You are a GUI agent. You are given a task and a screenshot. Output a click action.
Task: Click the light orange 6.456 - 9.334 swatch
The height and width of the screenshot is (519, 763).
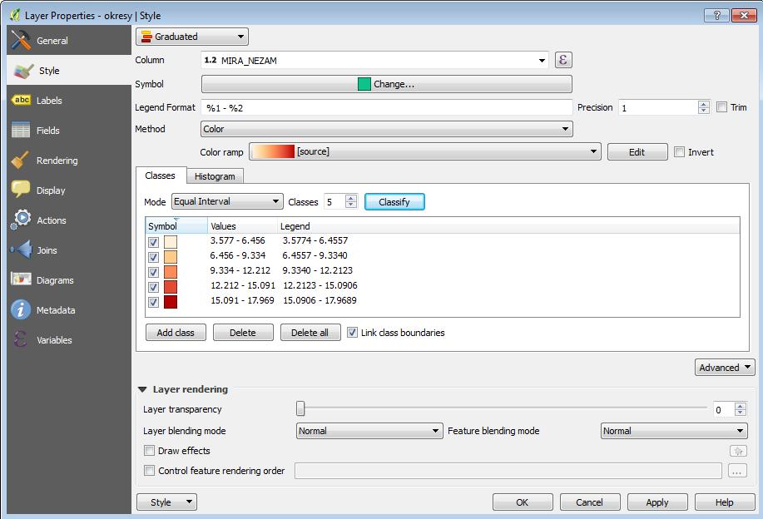[171, 257]
